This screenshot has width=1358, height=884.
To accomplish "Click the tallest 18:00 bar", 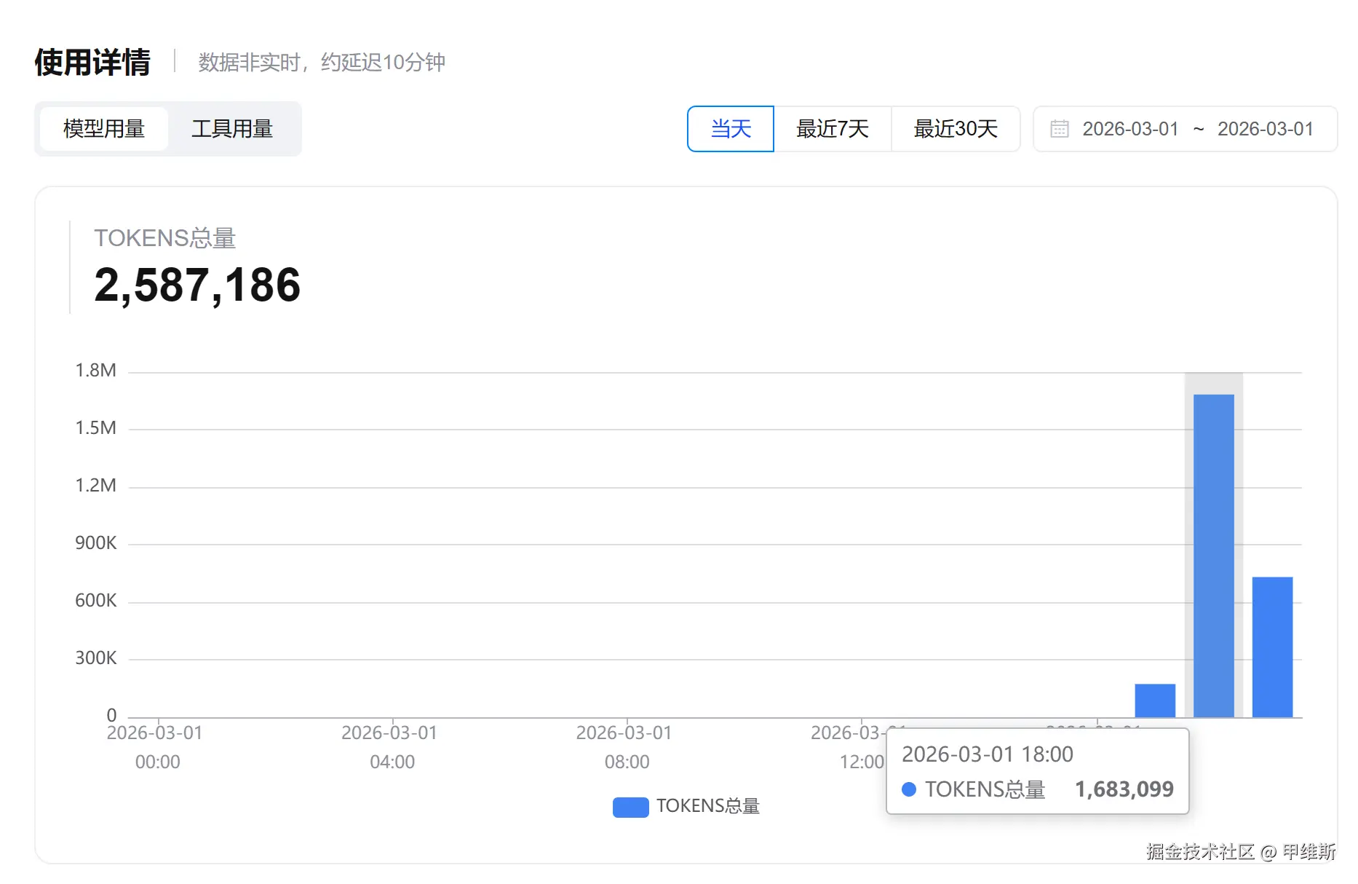I will coord(1214,556).
